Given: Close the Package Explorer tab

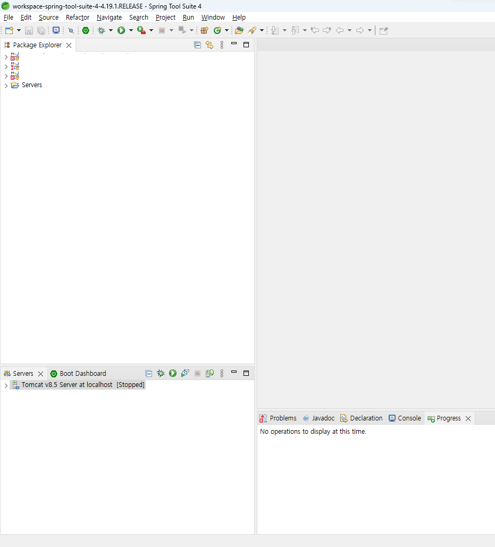Looking at the screenshot, I should 69,45.
